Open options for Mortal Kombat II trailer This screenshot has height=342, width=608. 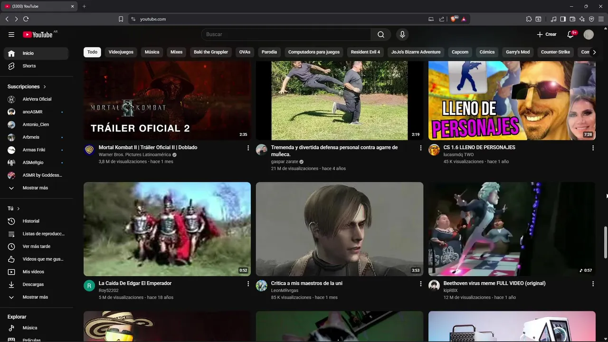248,148
